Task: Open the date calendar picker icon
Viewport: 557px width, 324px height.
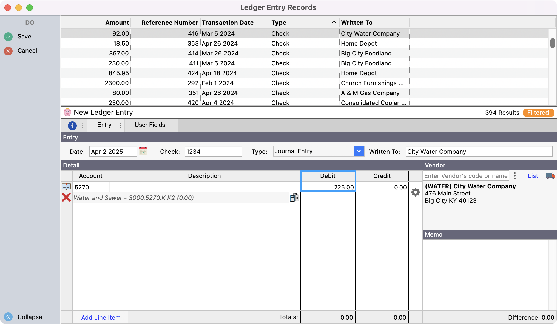Action: tap(143, 151)
